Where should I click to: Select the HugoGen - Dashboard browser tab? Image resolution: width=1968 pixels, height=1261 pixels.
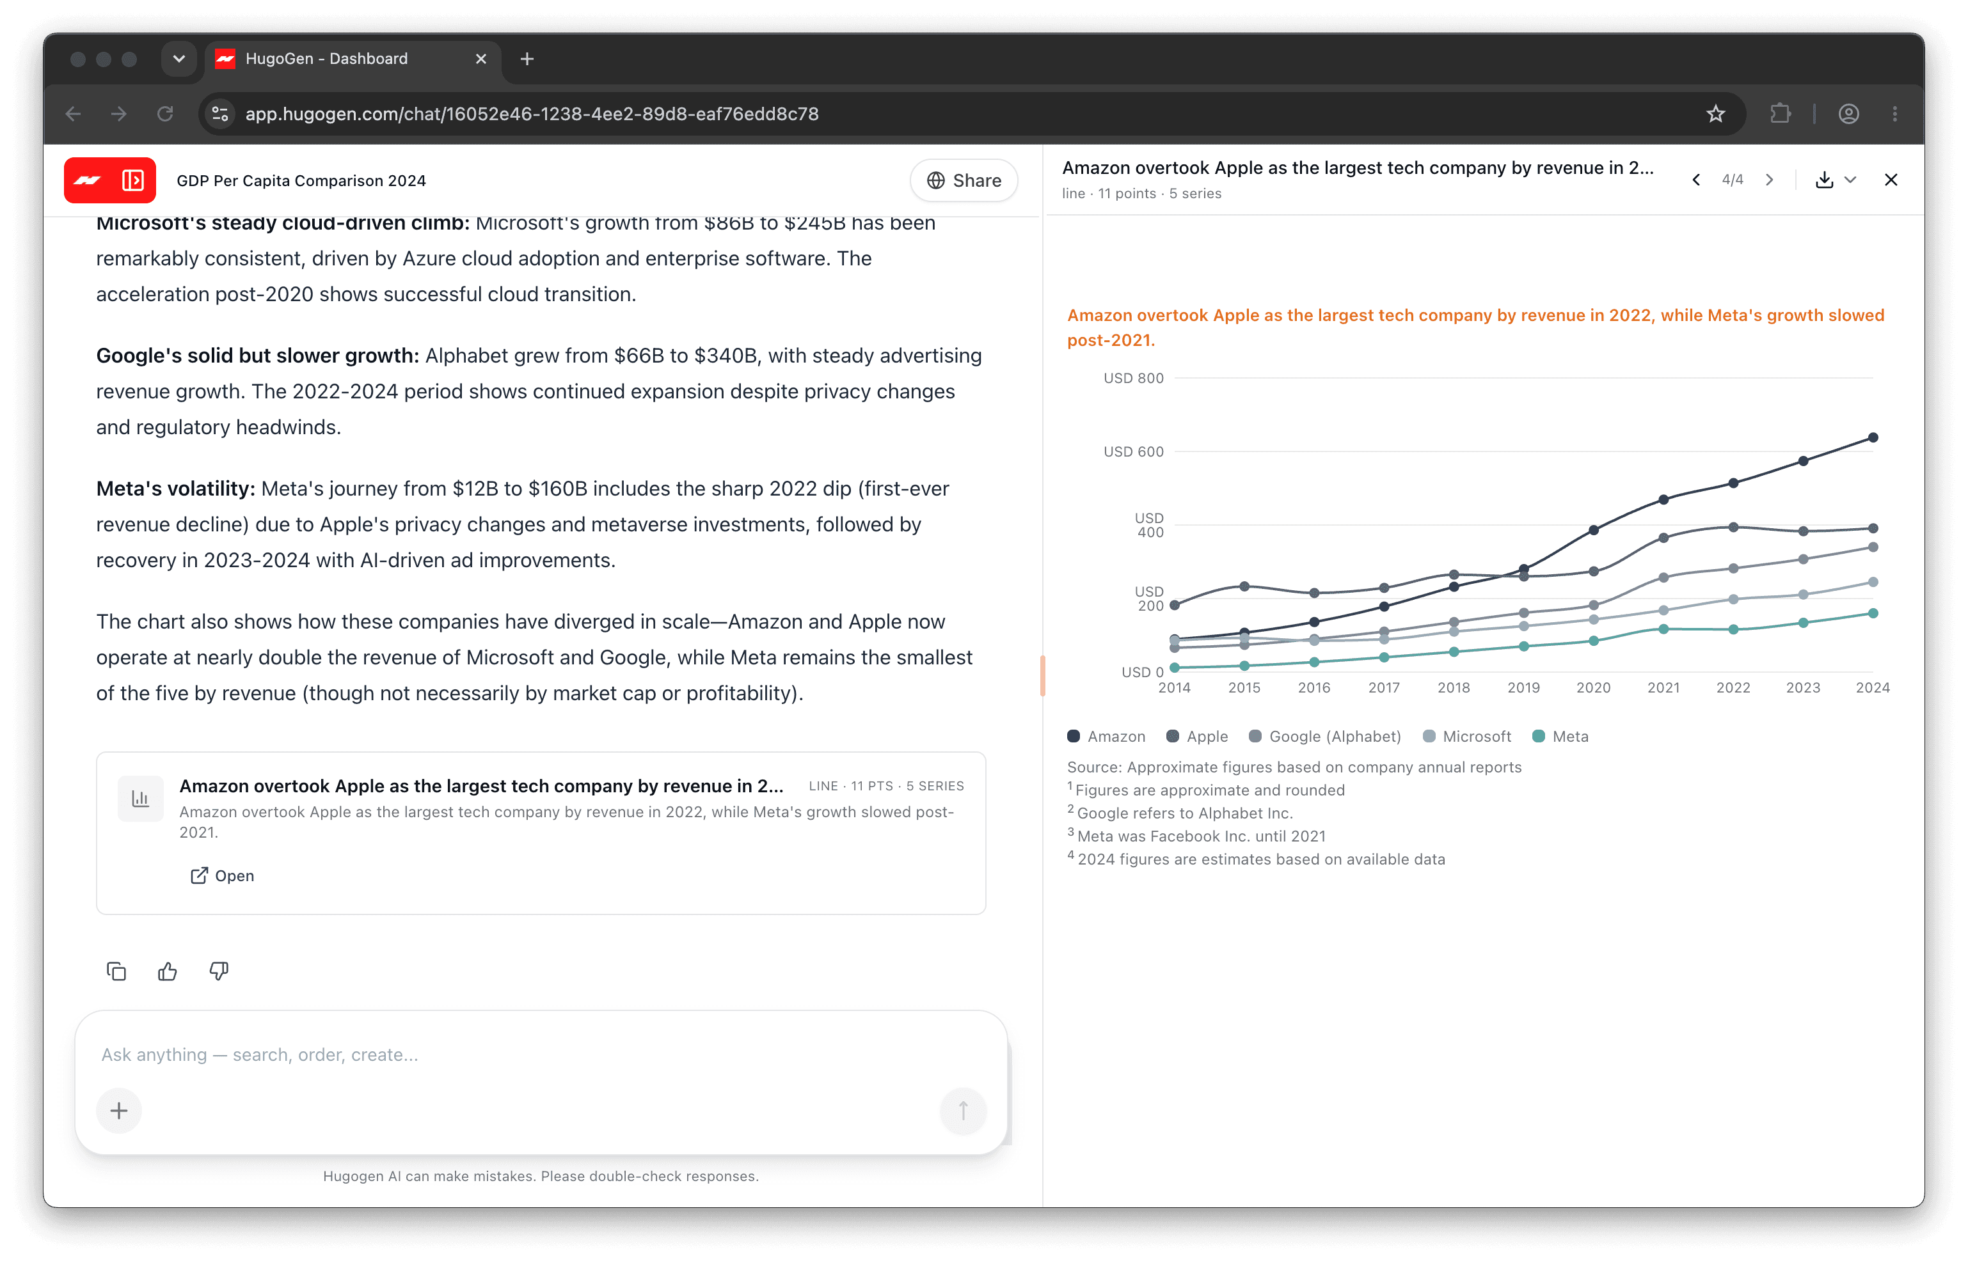(353, 59)
